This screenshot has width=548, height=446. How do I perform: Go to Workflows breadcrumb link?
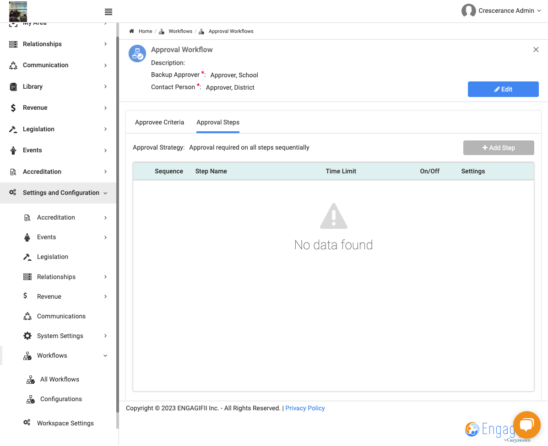[x=180, y=31]
